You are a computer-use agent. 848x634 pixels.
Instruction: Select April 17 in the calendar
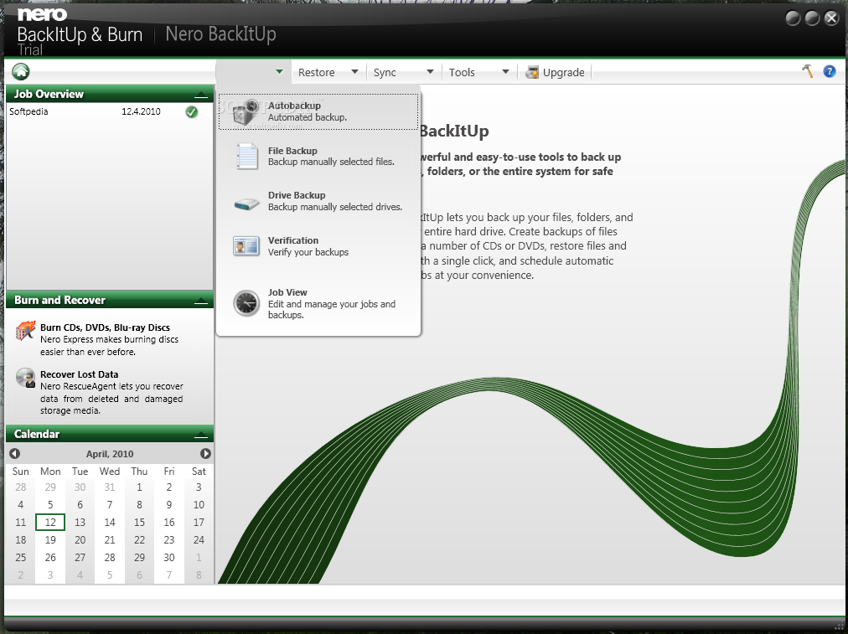point(199,522)
